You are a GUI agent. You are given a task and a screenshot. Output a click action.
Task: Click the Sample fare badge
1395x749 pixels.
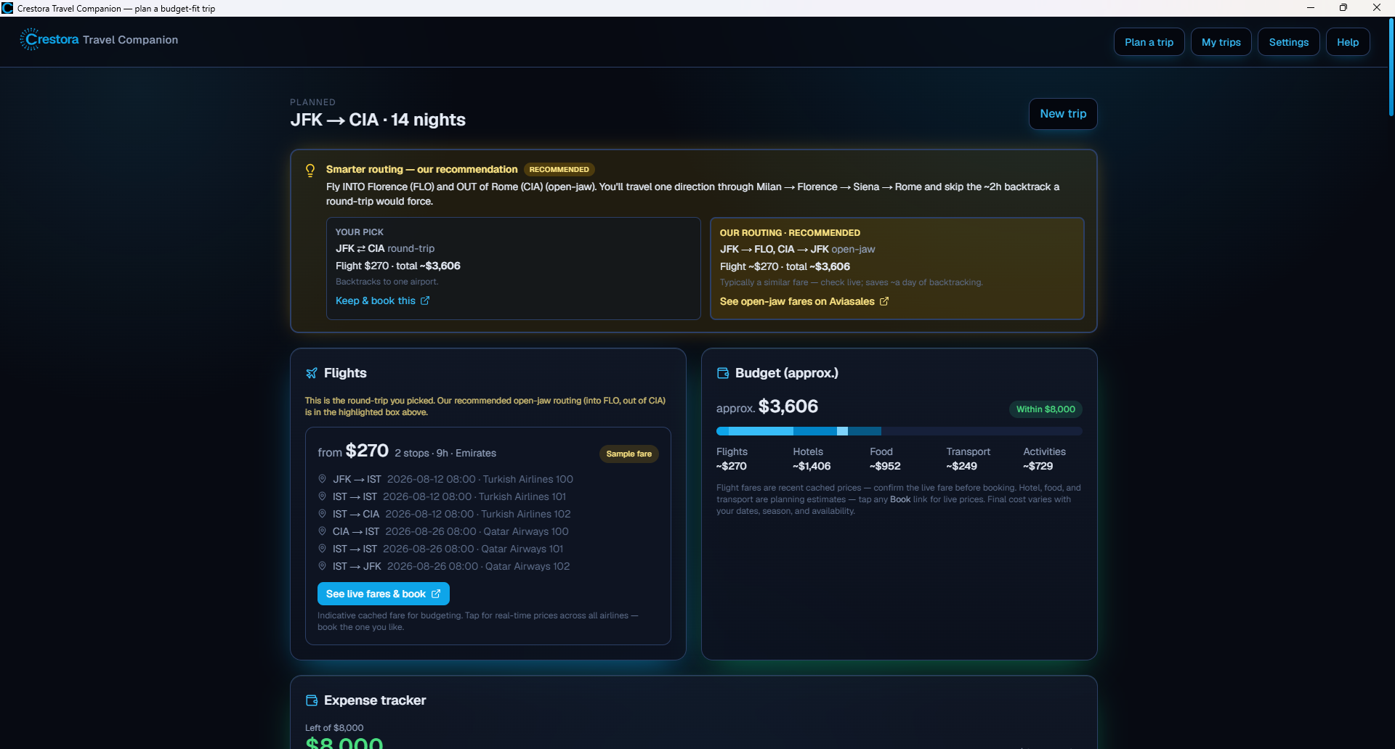pyautogui.click(x=628, y=454)
